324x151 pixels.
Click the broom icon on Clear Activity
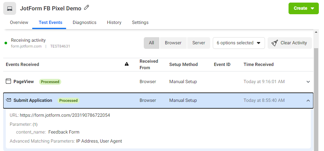coord(275,43)
